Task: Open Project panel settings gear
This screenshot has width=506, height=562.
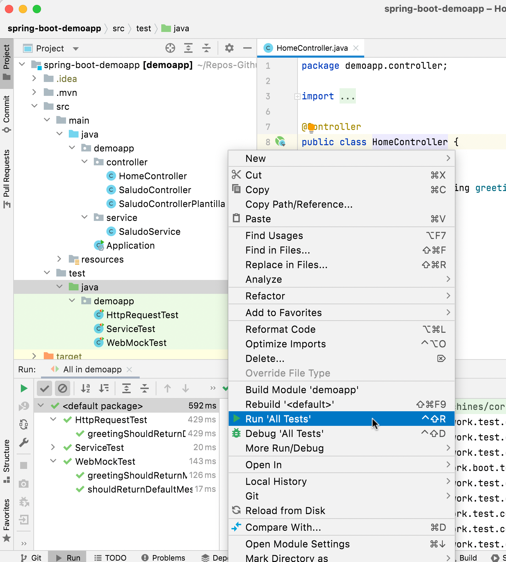Action: point(229,48)
